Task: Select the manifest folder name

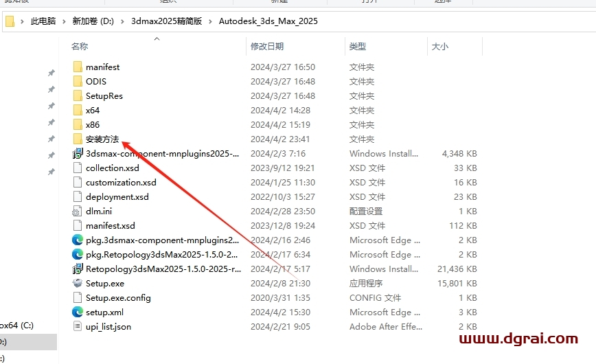Action: coord(102,67)
